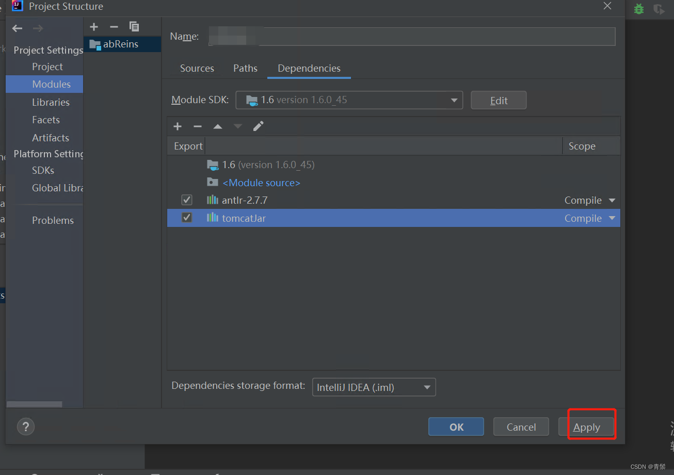The width and height of the screenshot is (674, 475).
Task: Click the module Name input field
Action: tap(412, 37)
